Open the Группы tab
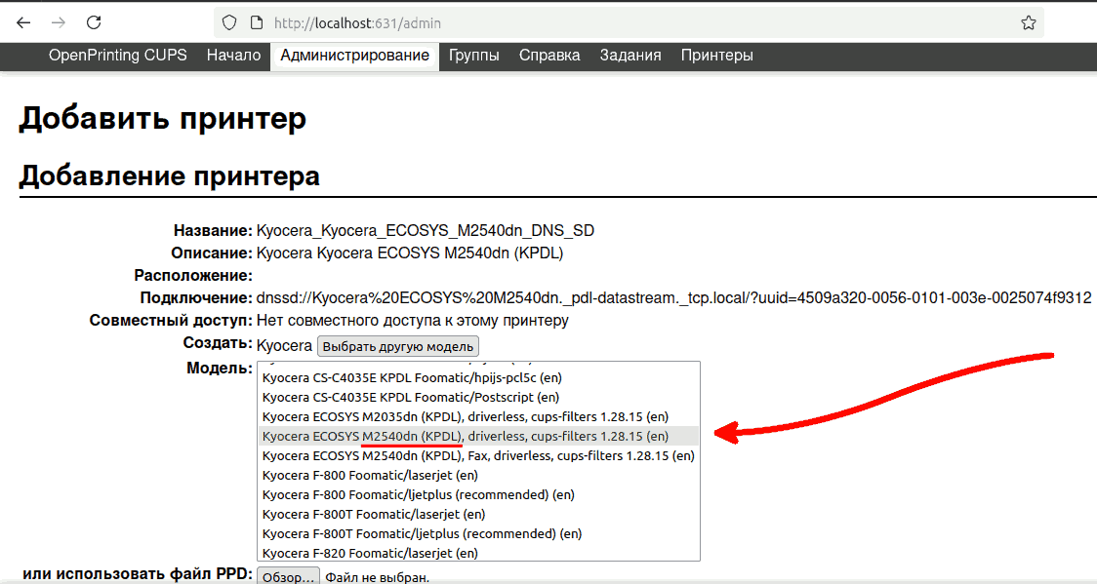 click(x=474, y=56)
